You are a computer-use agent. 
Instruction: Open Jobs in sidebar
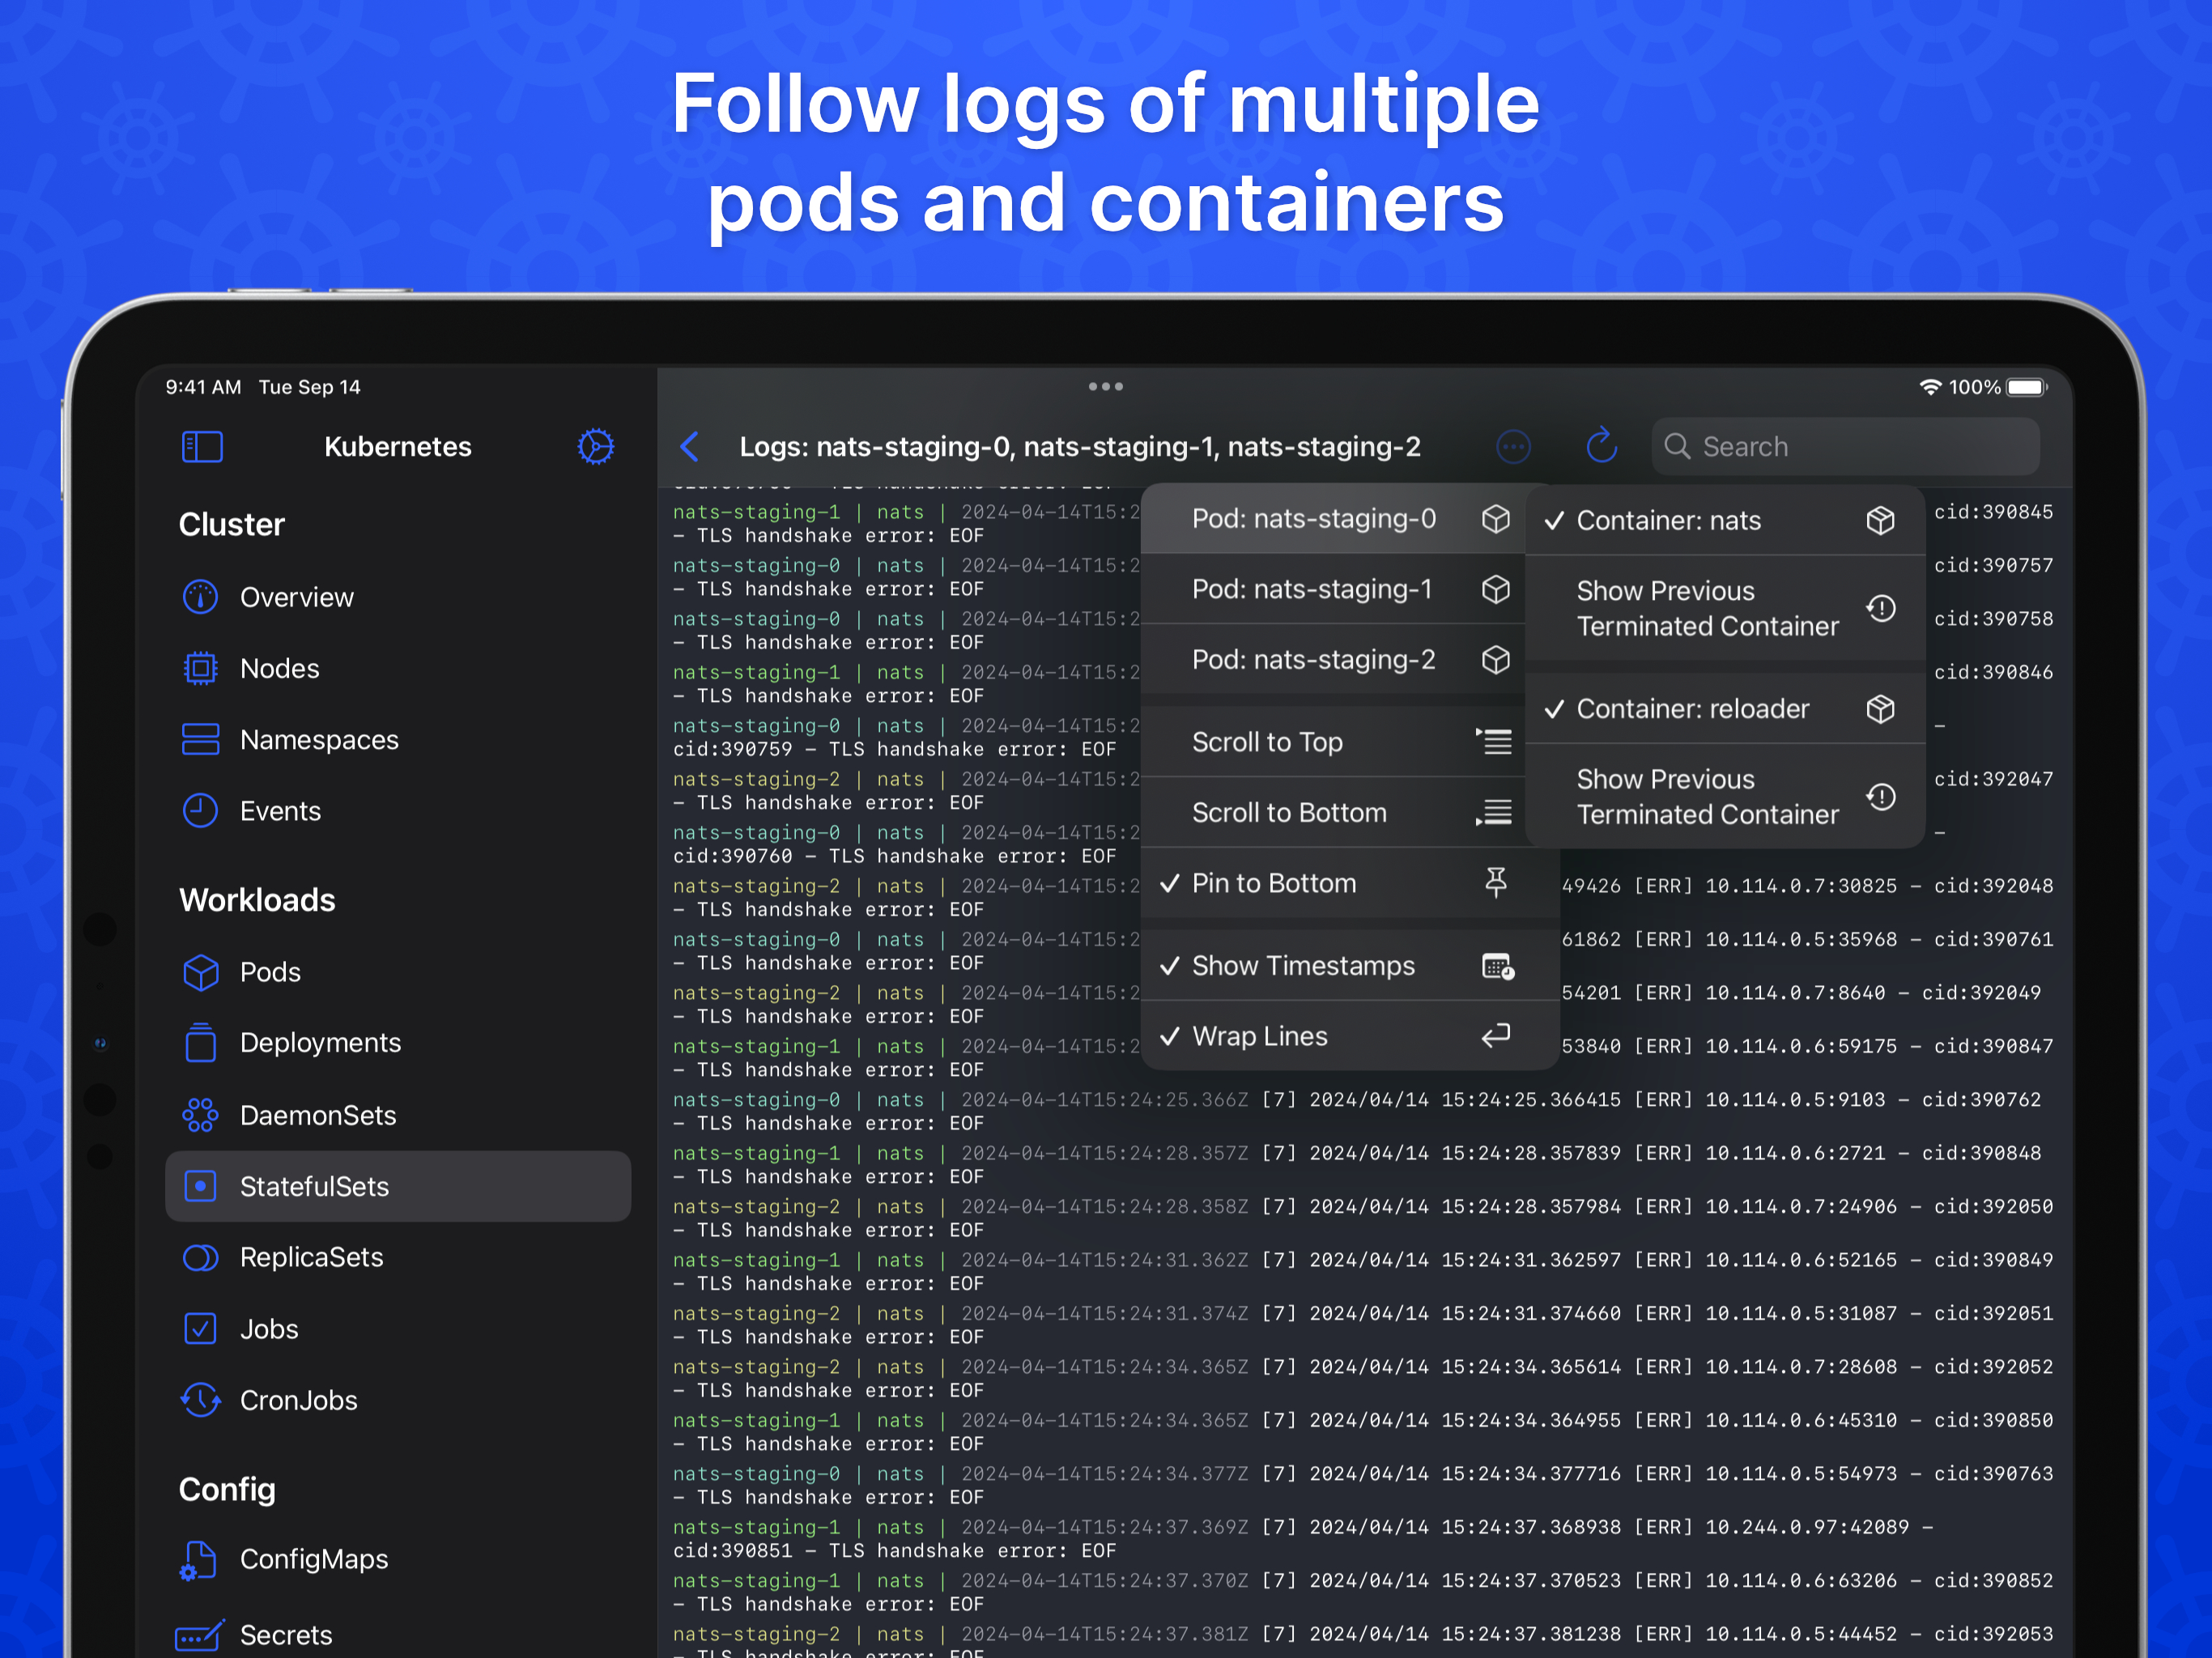(x=398, y=1329)
